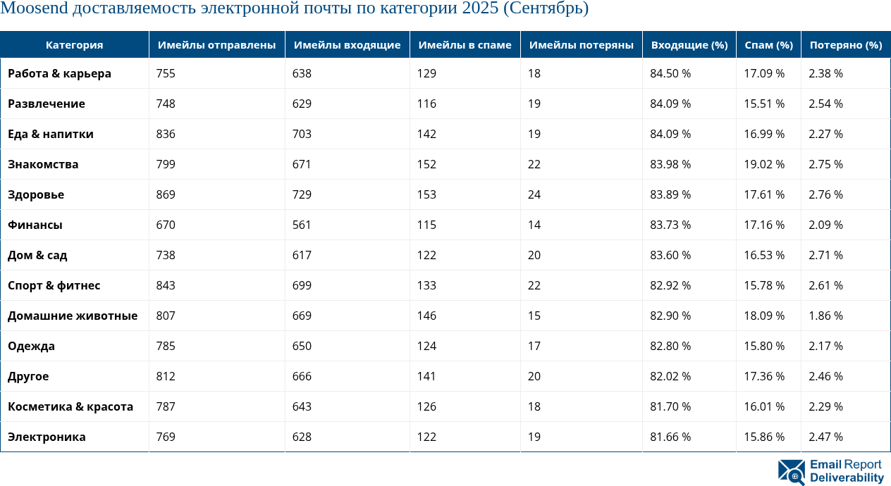Click the spam count 152 for Знакомства
The height and width of the screenshot is (486, 891).
(x=426, y=164)
